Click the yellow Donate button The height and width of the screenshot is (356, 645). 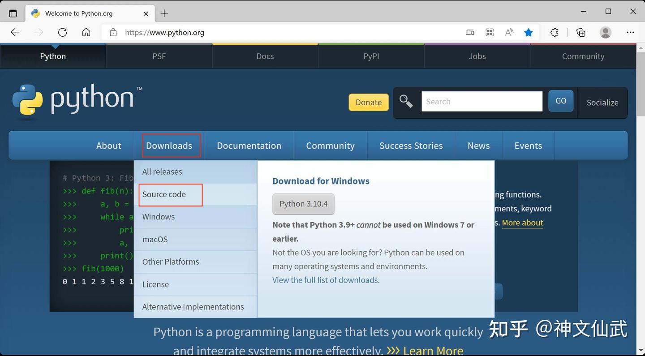click(x=368, y=102)
